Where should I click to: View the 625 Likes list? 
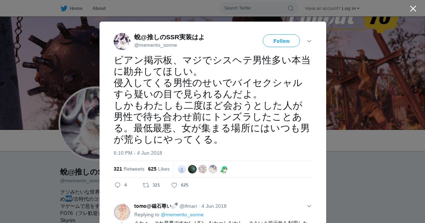click(x=159, y=169)
